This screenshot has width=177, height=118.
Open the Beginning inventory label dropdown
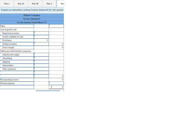point(17,33)
